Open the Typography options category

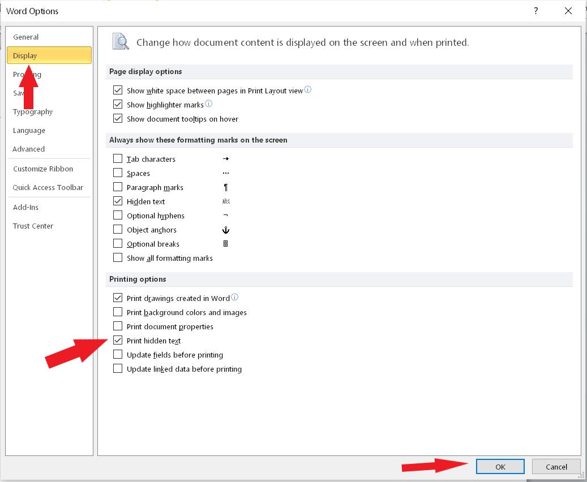tap(49, 111)
